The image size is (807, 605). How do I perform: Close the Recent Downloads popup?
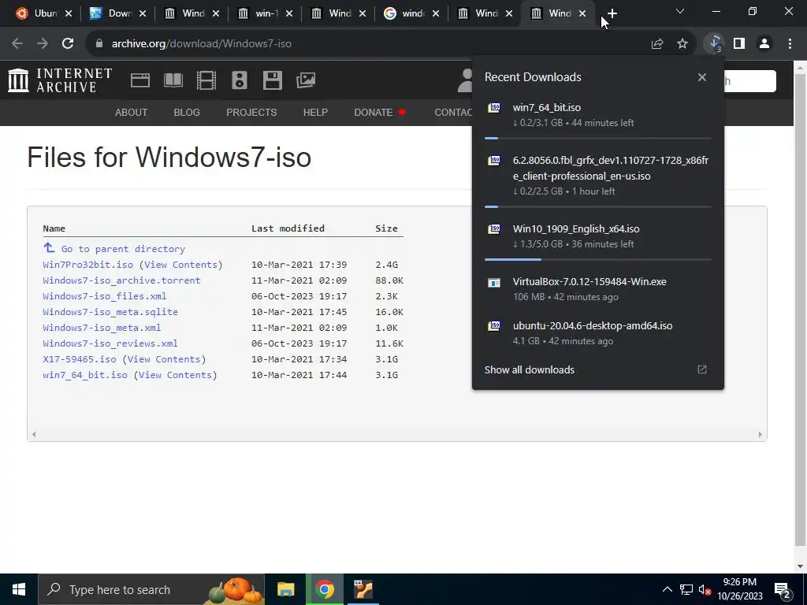(x=702, y=77)
